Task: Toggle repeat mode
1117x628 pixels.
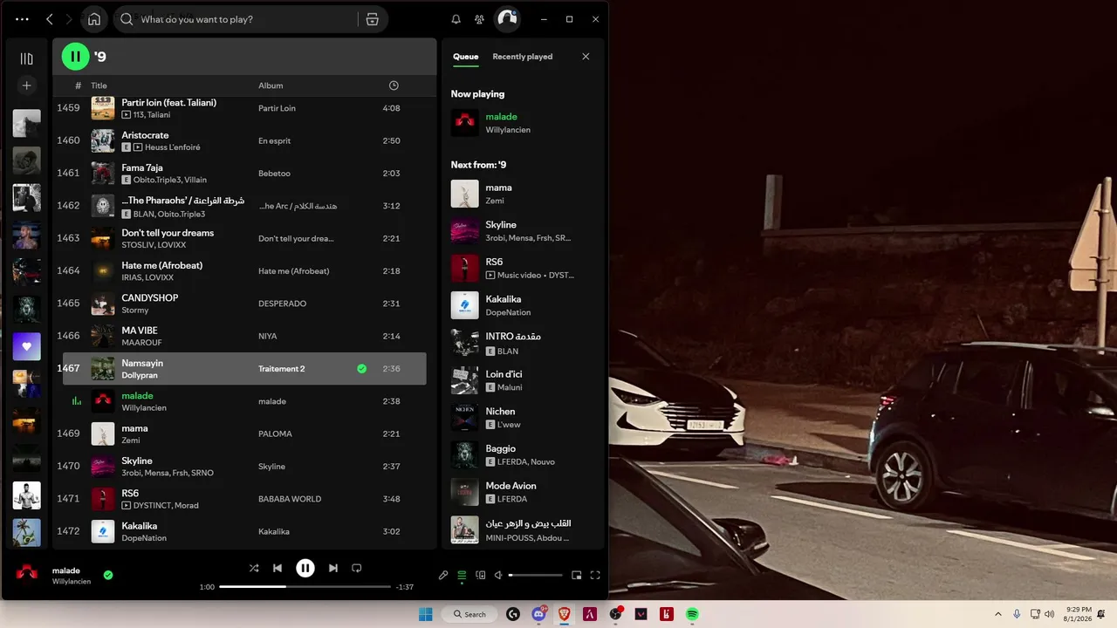Action: (x=357, y=568)
